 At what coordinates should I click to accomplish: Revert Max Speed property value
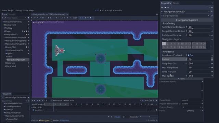[x=186, y=76]
